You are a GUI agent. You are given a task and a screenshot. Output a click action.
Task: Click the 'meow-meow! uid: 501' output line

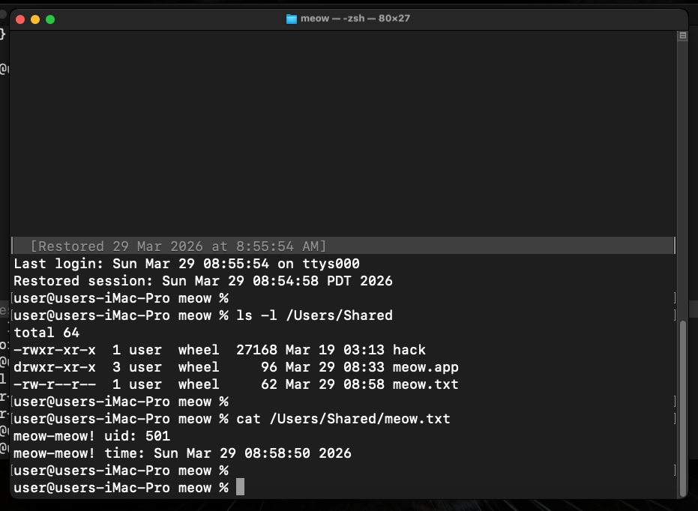click(91, 436)
